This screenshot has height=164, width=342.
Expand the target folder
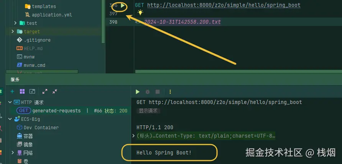[13, 31]
